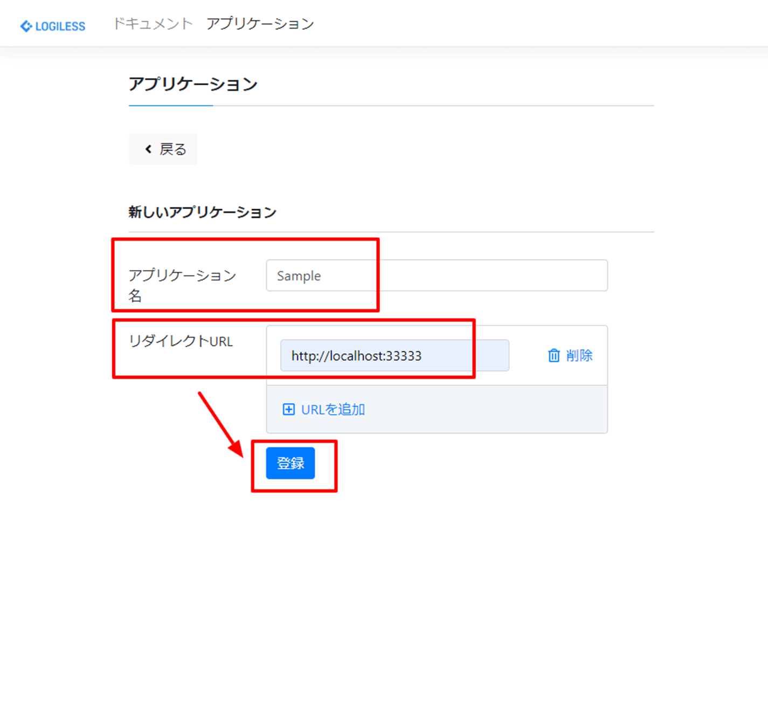
Task: Click the trash can delete icon
Action: tap(553, 355)
